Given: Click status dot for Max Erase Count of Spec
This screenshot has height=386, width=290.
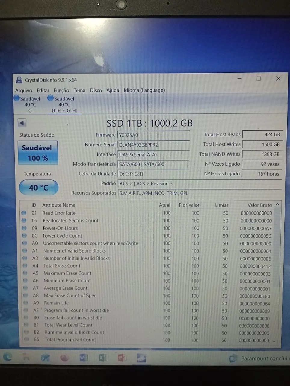Looking at the screenshot, I should click(x=26, y=296).
